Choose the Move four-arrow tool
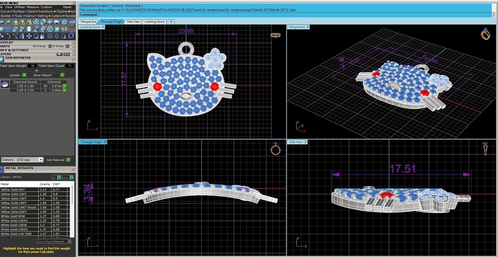Image resolution: width=498 pixels, height=257 pixels. tap(29, 36)
